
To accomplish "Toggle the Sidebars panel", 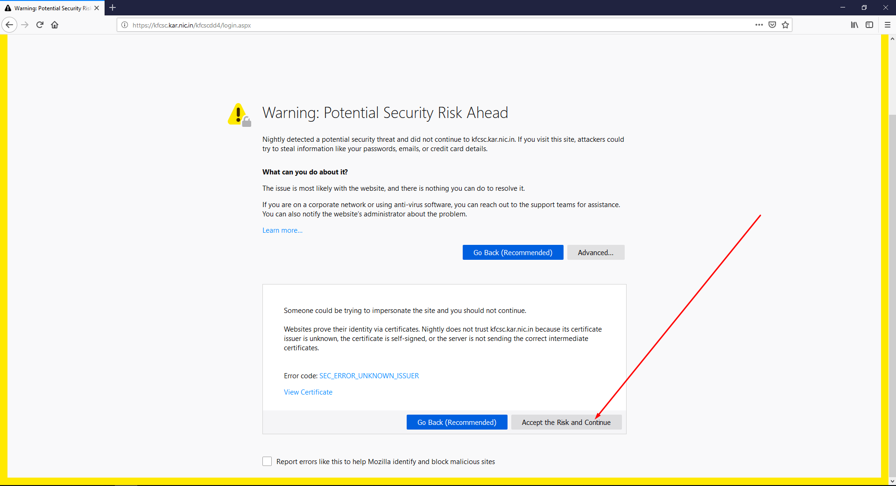I will (869, 25).
